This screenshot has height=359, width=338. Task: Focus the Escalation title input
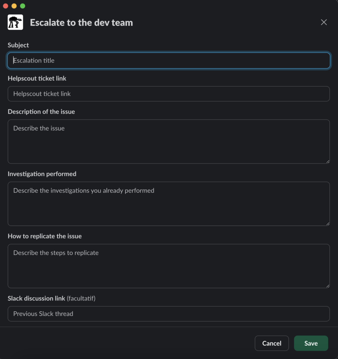[x=169, y=61]
